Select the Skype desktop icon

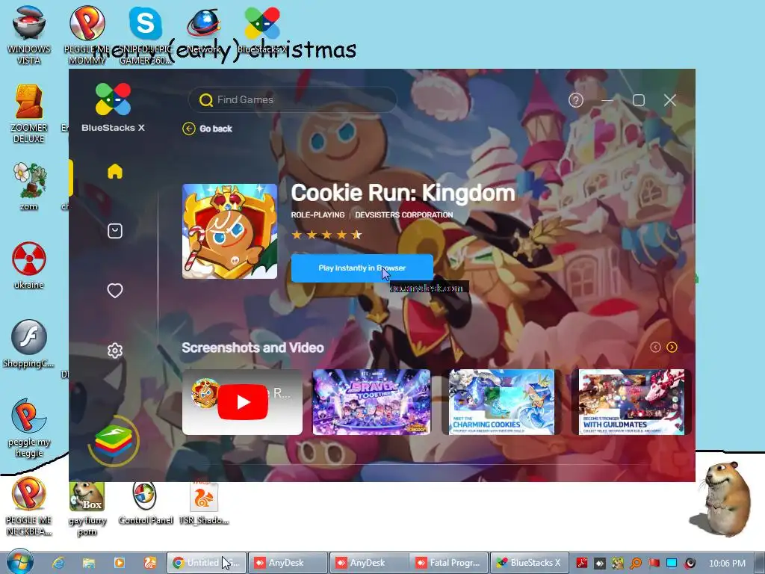[146, 35]
